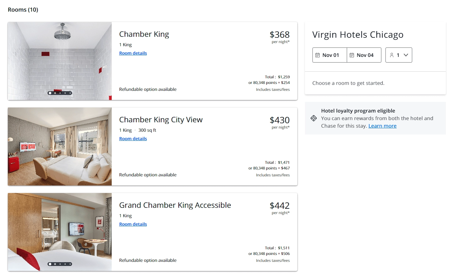The image size is (455, 276).
Task: View the Grand Chamber King Accessible room photo
Action: pos(60,232)
